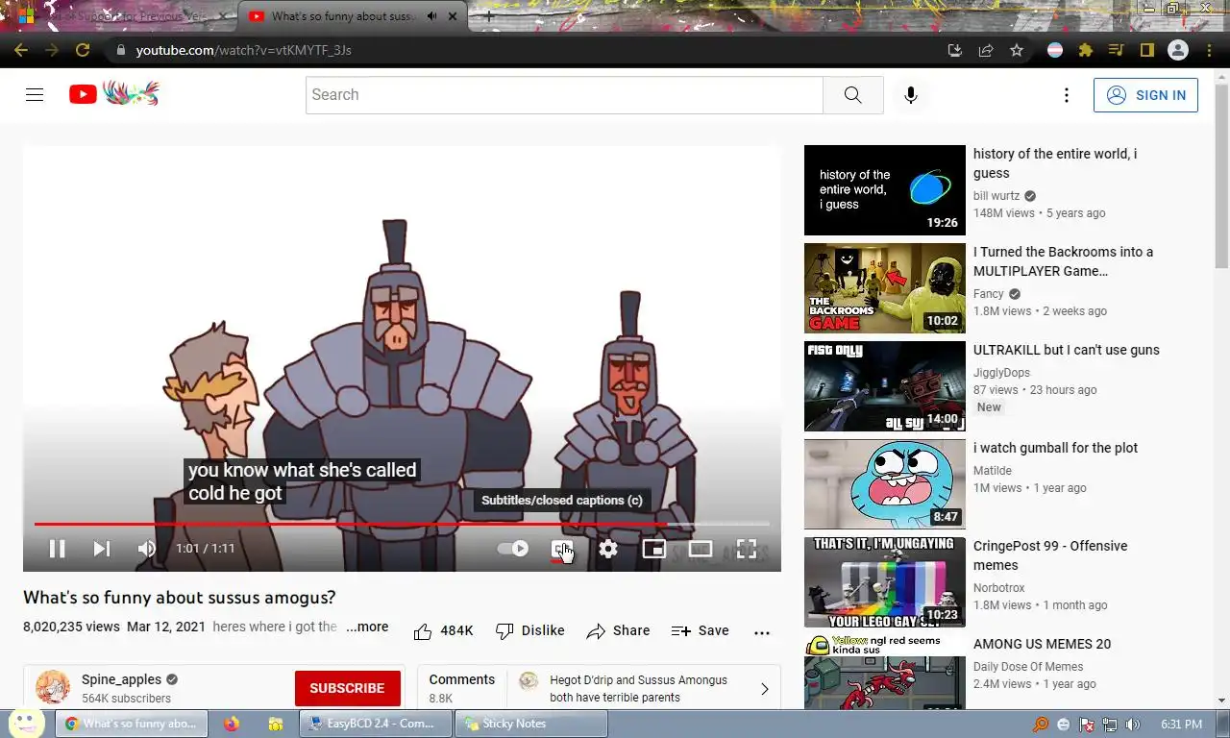Expand description with ...more

tap(367, 627)
